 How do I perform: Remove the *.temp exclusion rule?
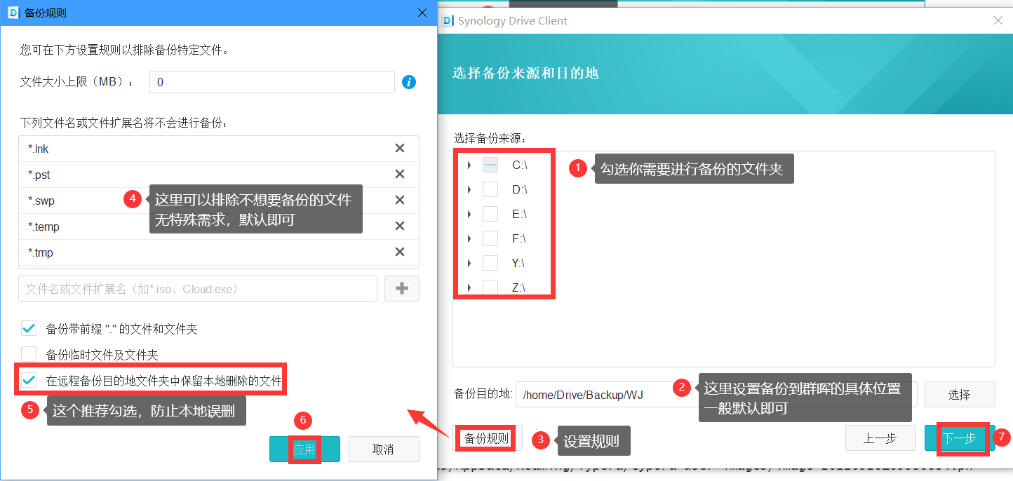click(400, 226)
